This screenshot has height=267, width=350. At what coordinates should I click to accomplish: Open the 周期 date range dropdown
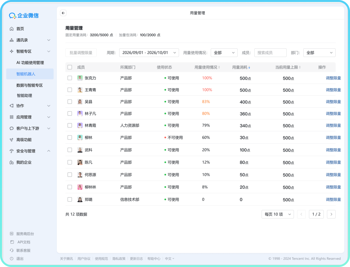[x=149, y=53]
